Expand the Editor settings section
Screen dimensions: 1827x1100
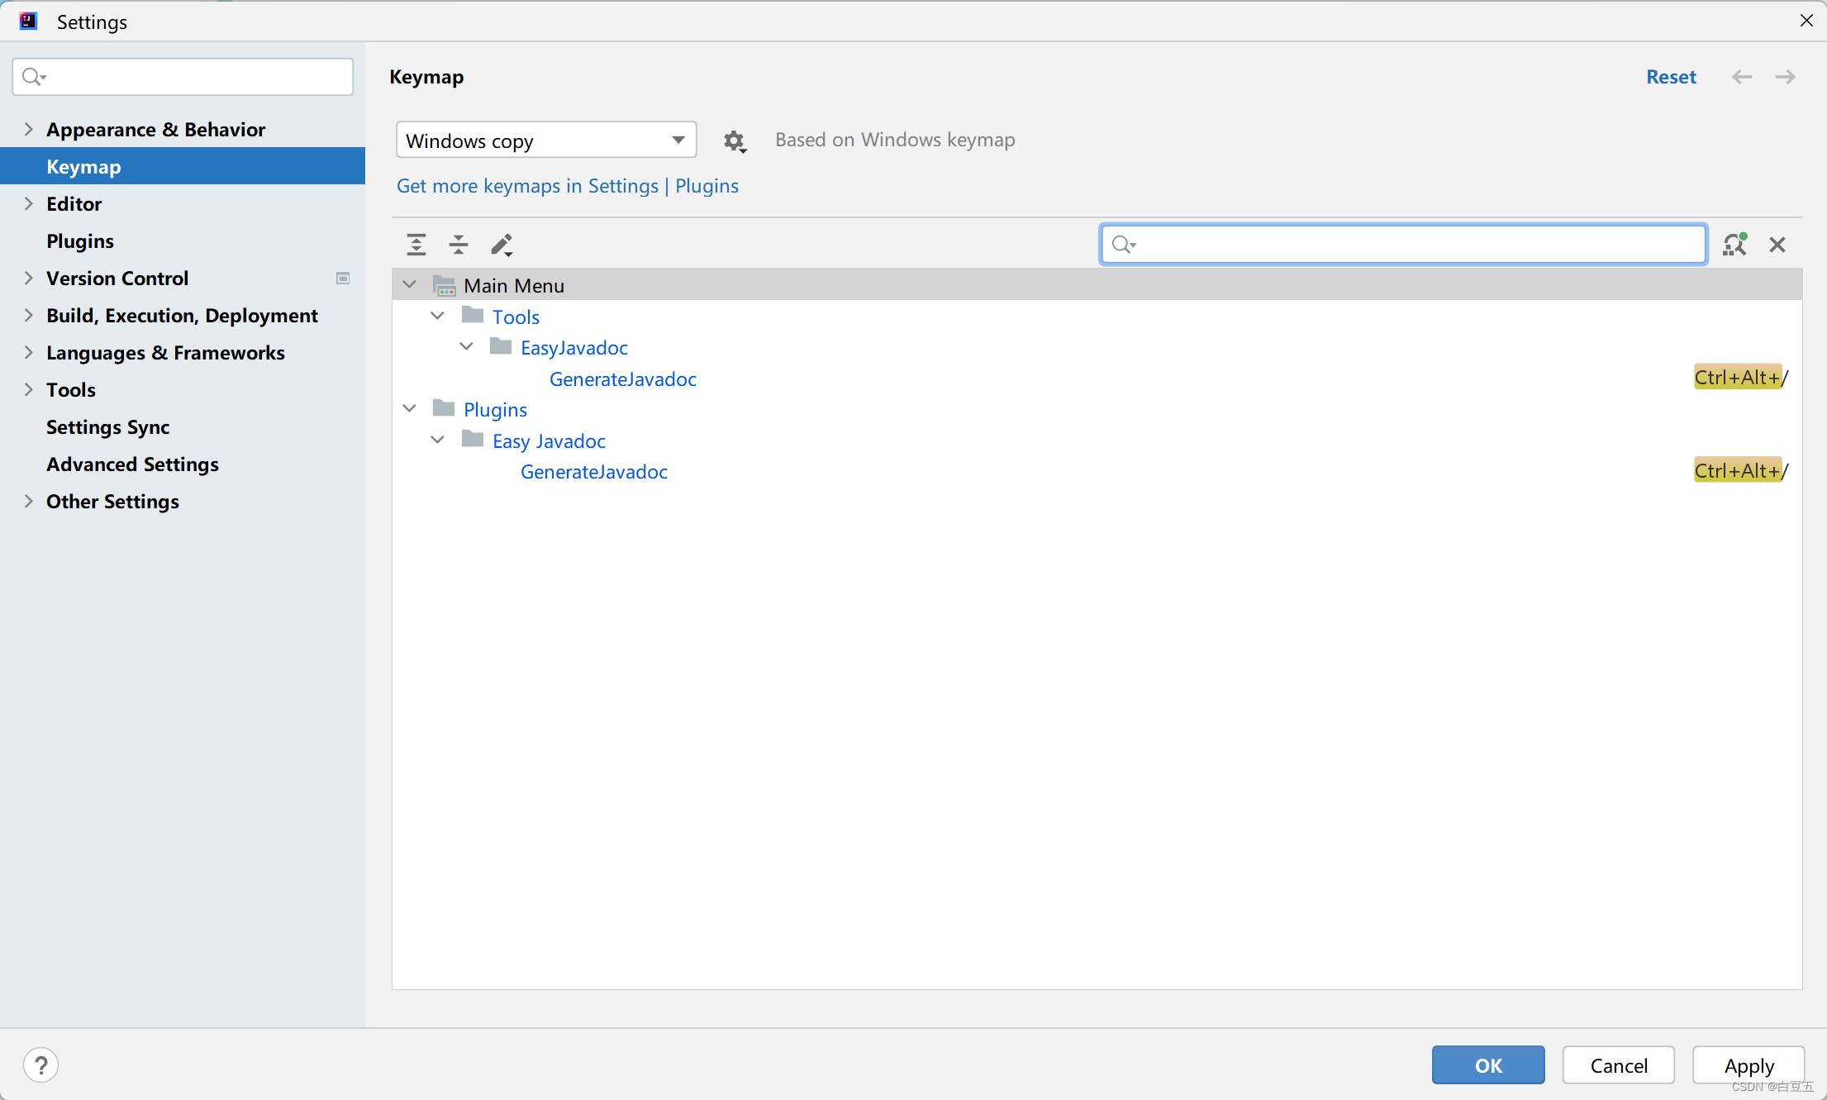[29, 204]
